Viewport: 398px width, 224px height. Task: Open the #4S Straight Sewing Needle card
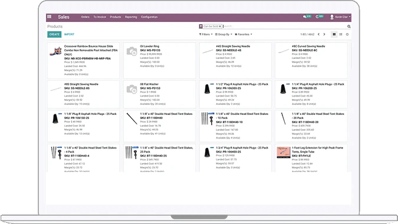(x=235, y=60)
